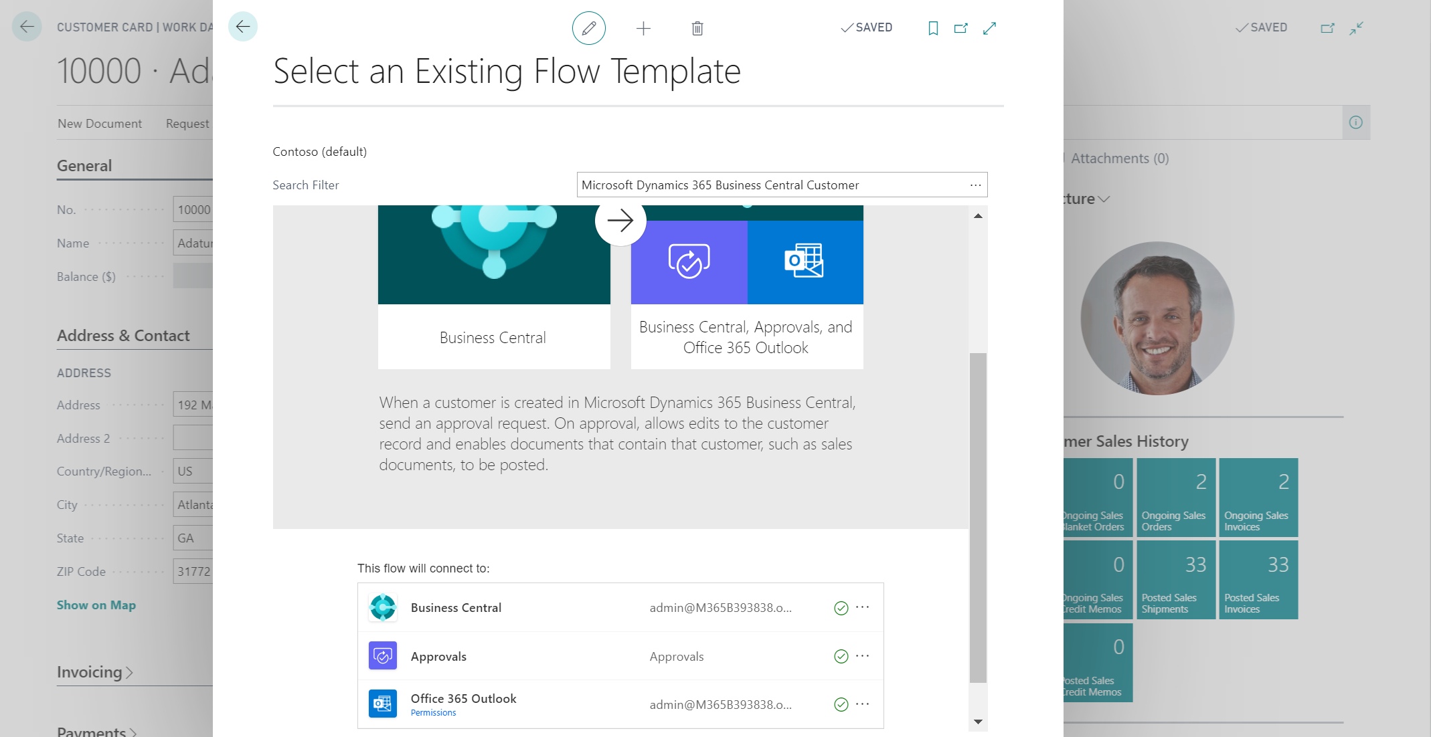Click the 'This flow will connect to:' text

[424, 568]
